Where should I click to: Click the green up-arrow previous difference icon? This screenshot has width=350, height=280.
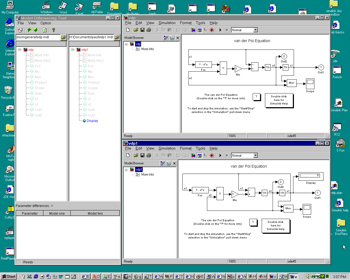29,30
